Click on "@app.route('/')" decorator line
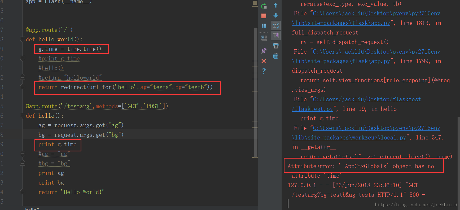 pos(49,30)
